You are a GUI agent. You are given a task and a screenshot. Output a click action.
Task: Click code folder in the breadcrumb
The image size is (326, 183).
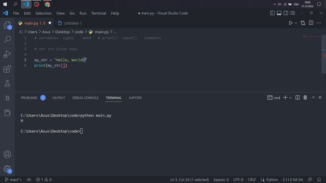[x=79, y=32]
